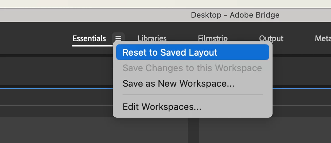This screenshot has height=143, width=331.
Task: Activate the Output workspace tab
Action: click(271, 38)
